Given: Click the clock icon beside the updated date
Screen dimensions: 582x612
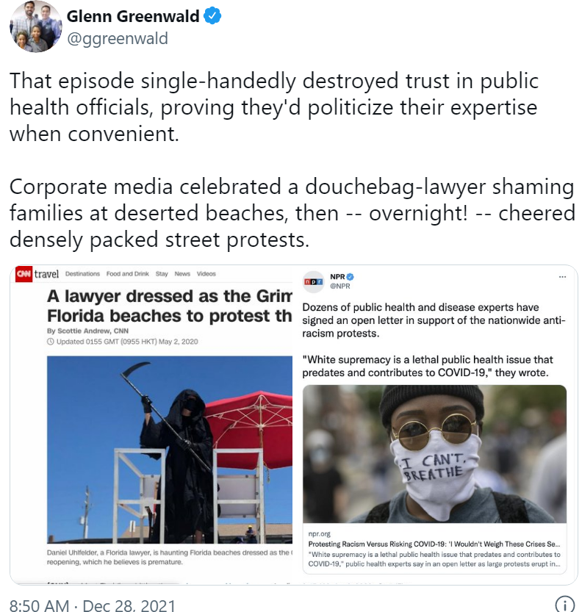Looking at the screenshot, I should coord(51,342).
